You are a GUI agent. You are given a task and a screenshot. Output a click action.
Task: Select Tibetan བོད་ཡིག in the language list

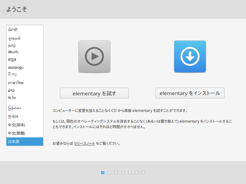coord(25,98)
